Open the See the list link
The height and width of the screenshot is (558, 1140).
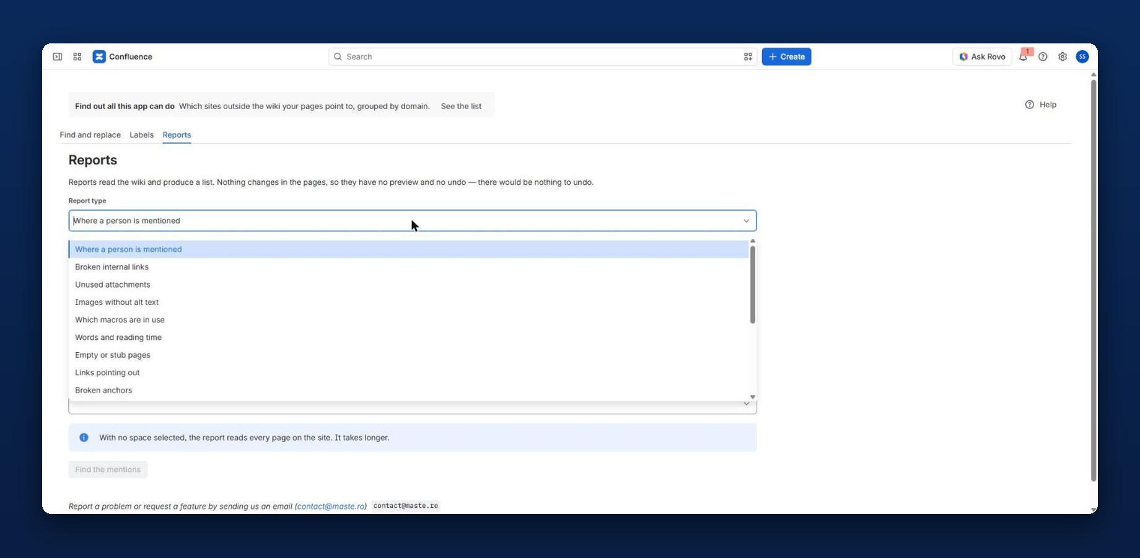461,106
